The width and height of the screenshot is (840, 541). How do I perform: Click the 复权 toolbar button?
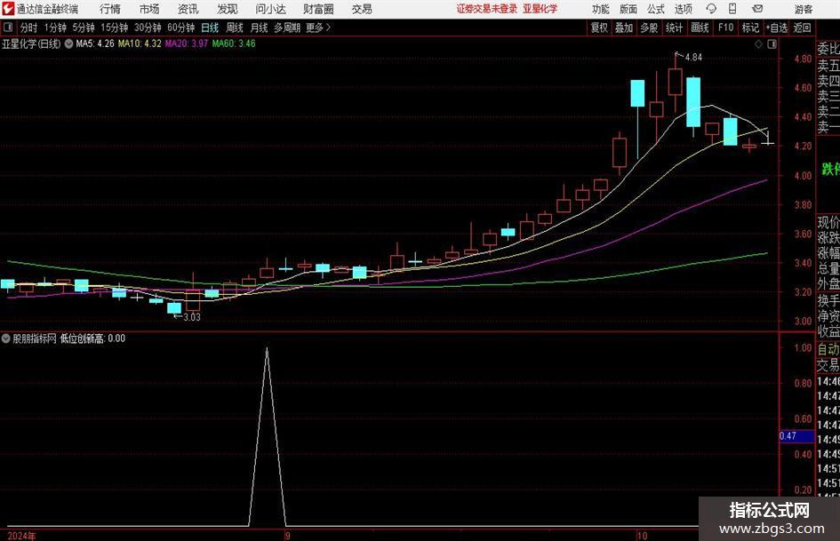click(599, 28)
